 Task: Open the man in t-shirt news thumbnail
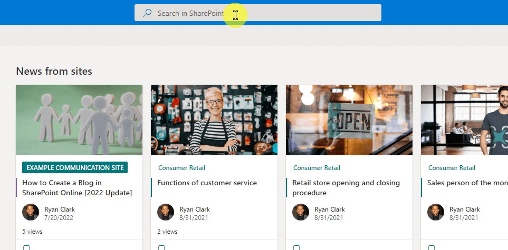(465, 120)
